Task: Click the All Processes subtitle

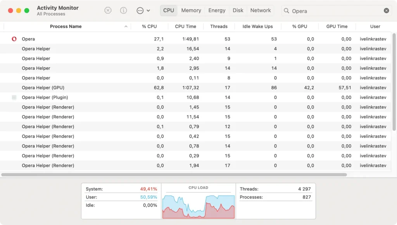Action: pos(51,14)
